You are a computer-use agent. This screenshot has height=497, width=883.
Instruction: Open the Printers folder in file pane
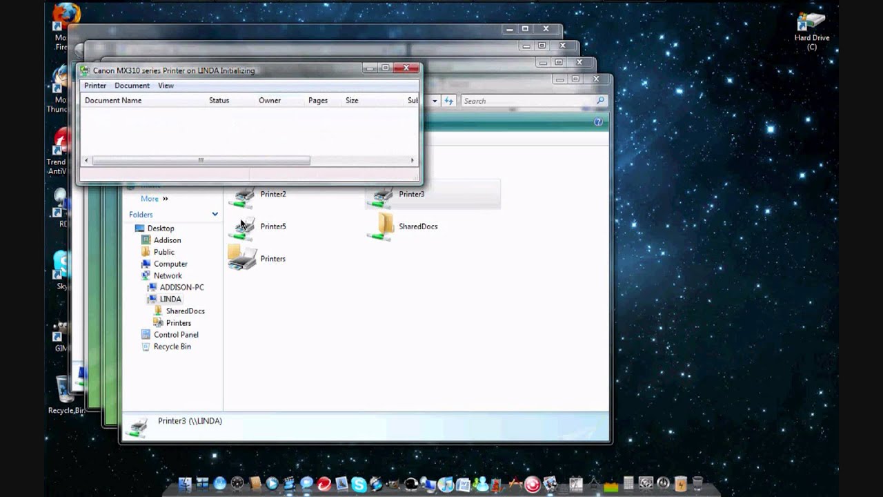(242, 258)
